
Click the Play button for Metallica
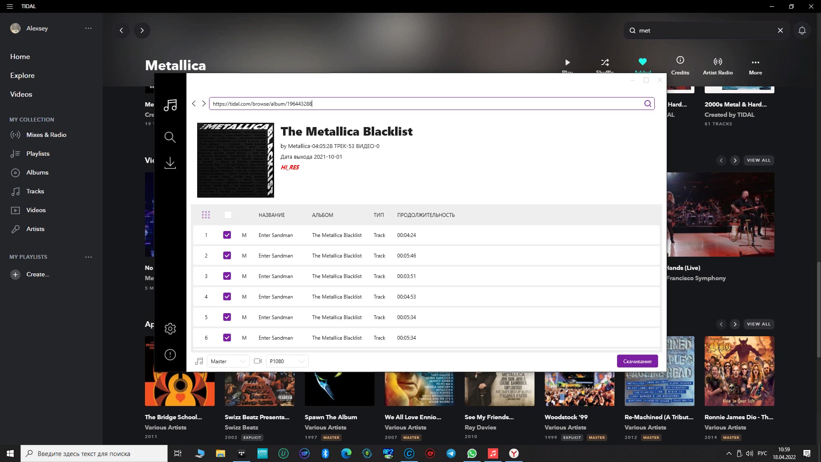click(567, 62)
